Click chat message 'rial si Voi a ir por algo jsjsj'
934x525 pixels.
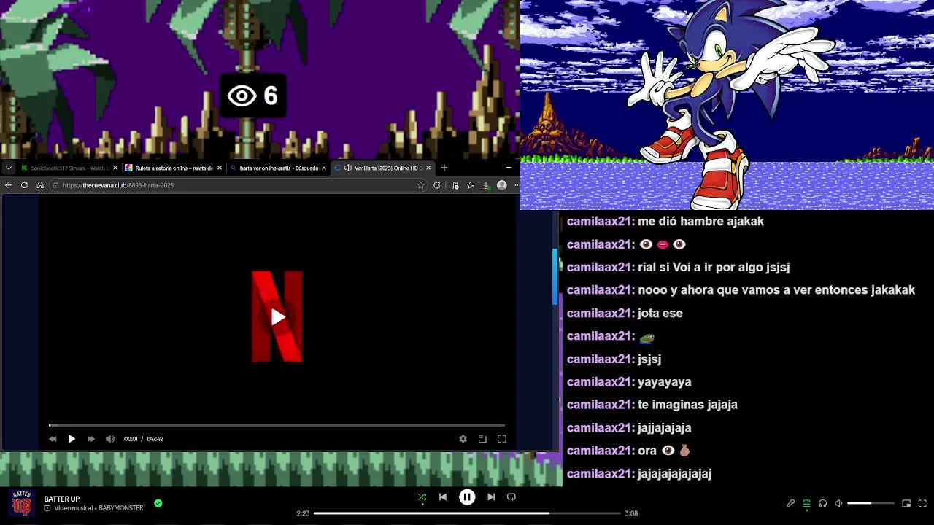(714, 267)
